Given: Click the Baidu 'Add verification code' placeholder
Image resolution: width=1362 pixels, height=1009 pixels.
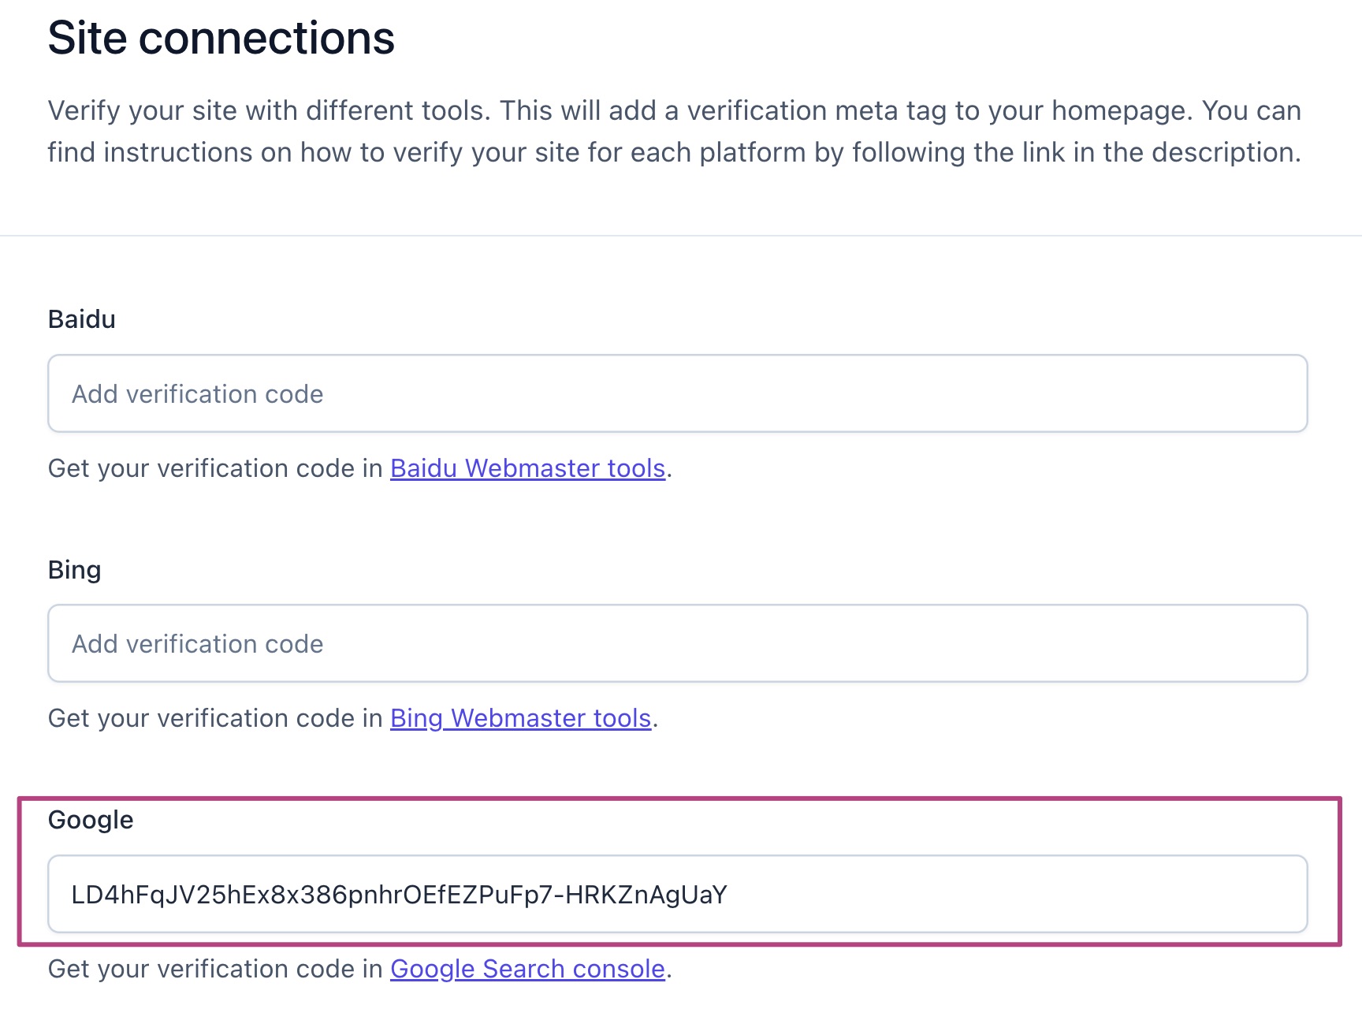Looking at the screenshot, I should pyautogui.click(x=197, y=394).
